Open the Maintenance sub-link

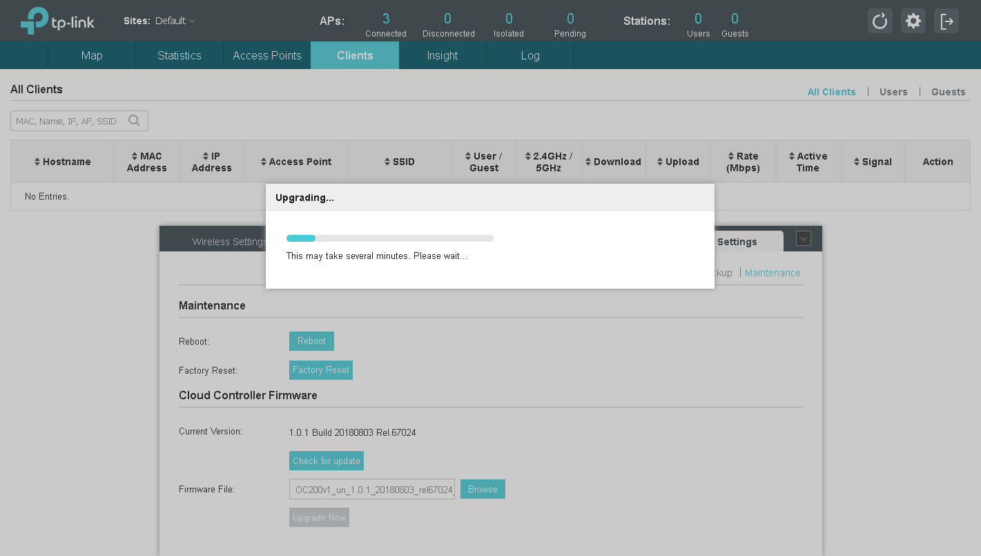pos(773,273)
